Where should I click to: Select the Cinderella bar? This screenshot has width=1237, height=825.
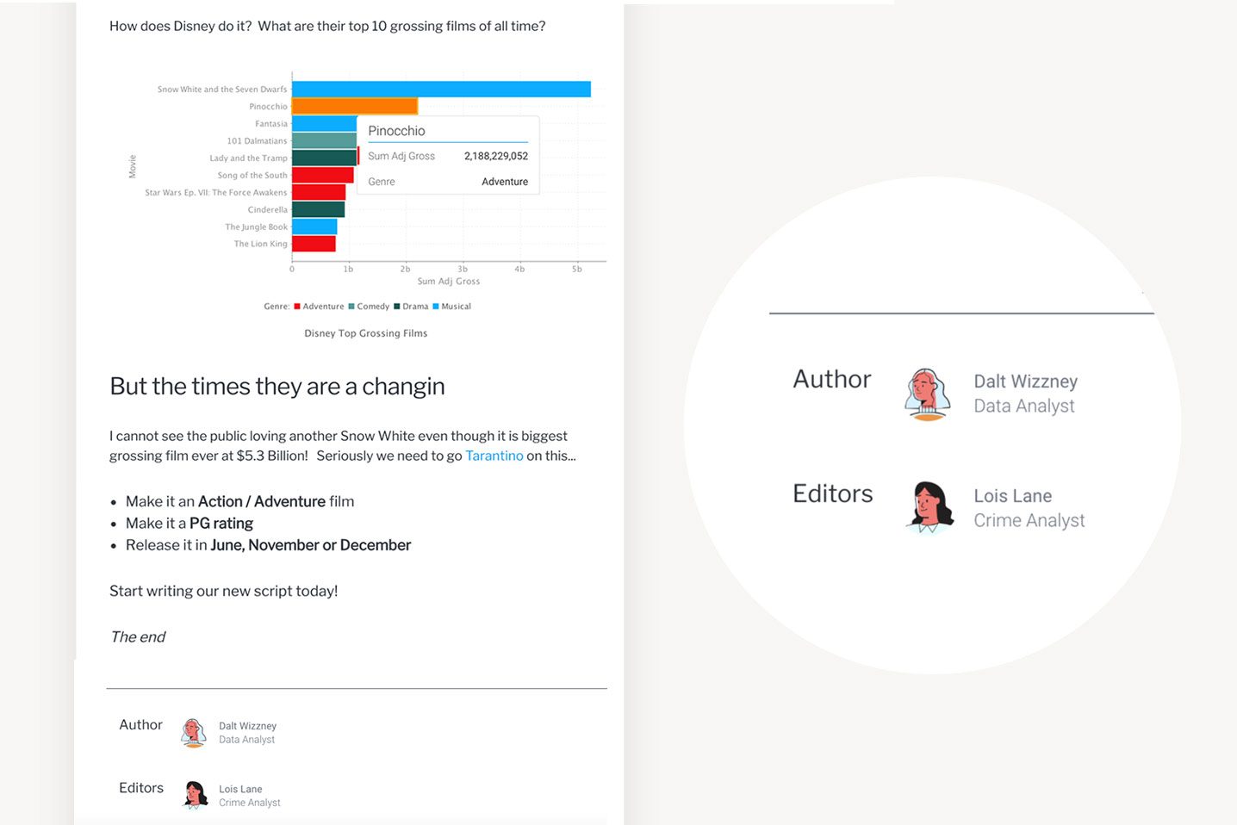pos(318,209)
